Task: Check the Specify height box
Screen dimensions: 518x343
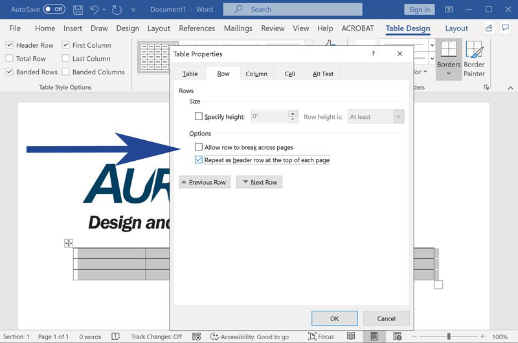Action: [199, 116]
